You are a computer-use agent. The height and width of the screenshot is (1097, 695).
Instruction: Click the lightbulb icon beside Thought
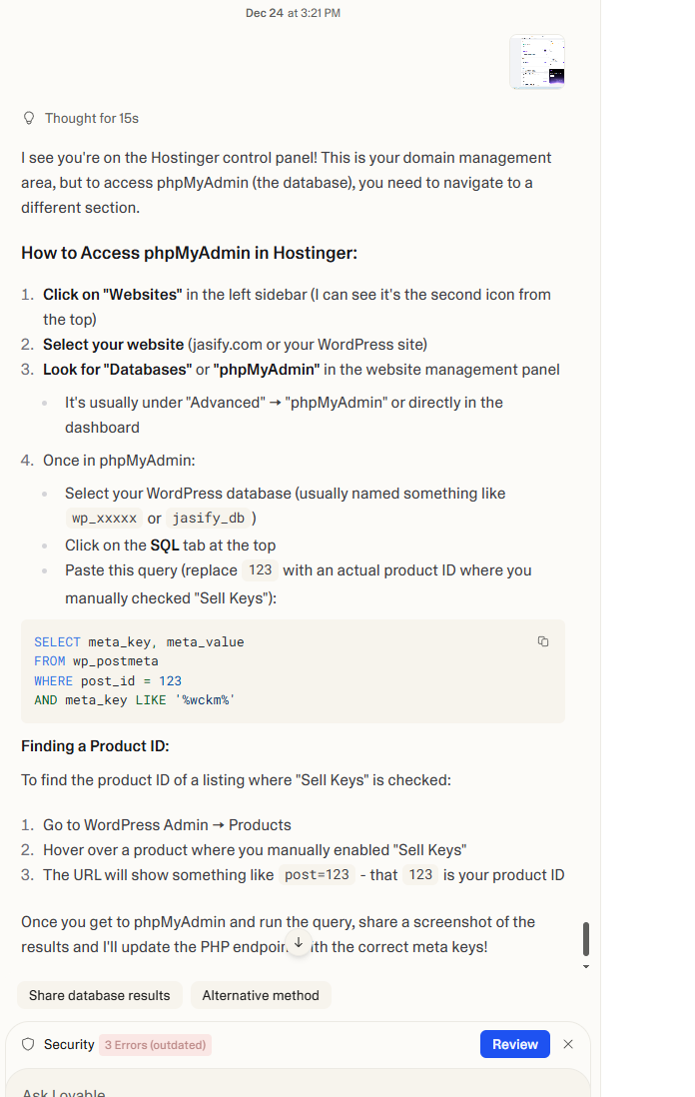click(29, 119)
